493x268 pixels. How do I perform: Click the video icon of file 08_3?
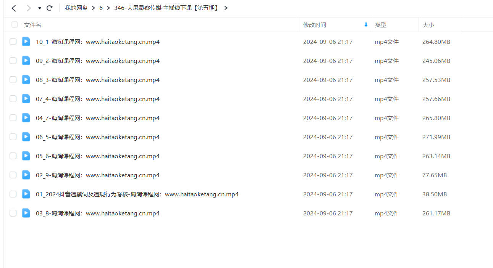(x=26, y=80)
